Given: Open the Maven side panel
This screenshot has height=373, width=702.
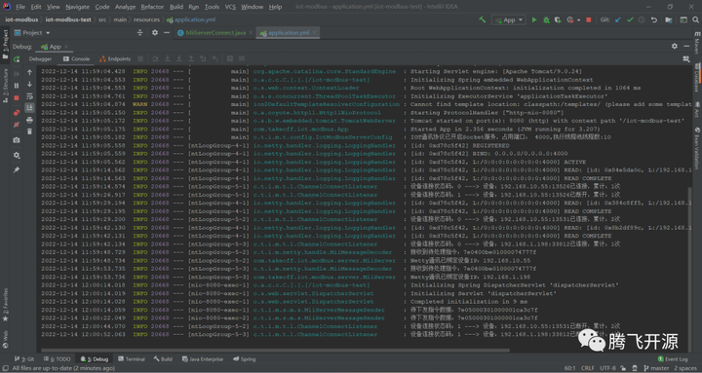Looking at the screenshot, I should coord(696,44).
